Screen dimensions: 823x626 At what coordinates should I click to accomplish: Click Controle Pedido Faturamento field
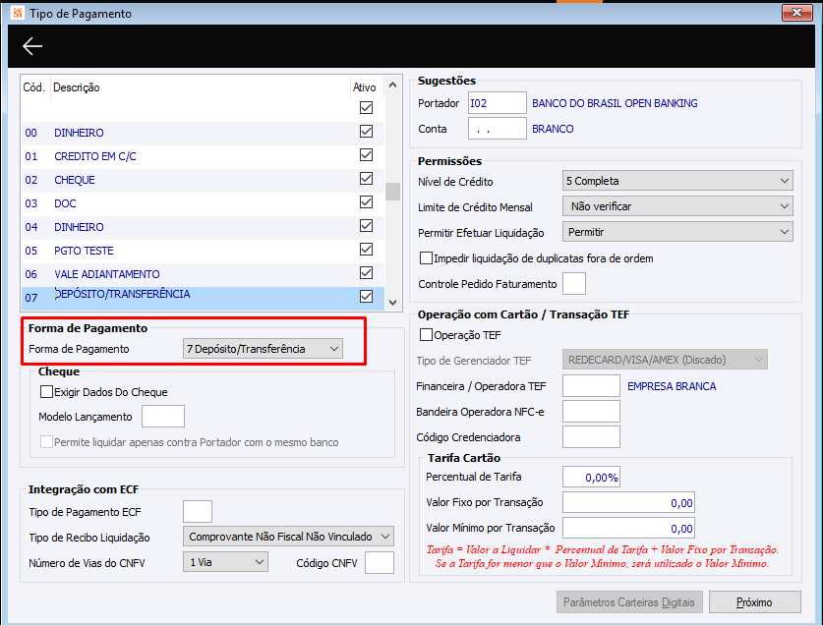573,284
